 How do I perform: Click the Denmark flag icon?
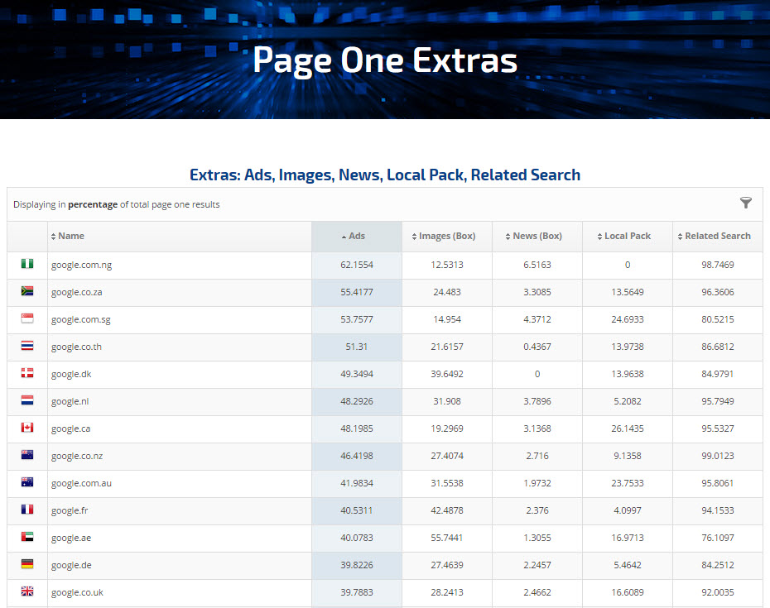(x=27, y=374)
